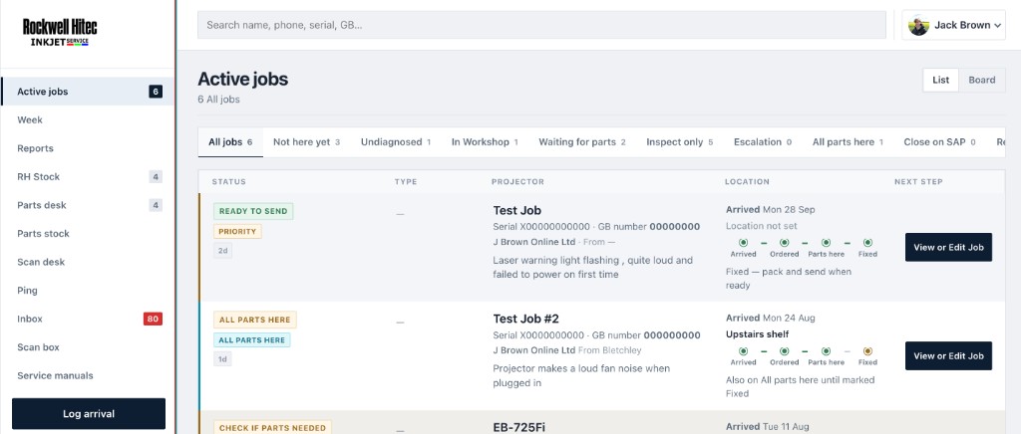Select the All jobs tab
Viewport: 1021px width, 434px height.
click(x=230, y=142)
